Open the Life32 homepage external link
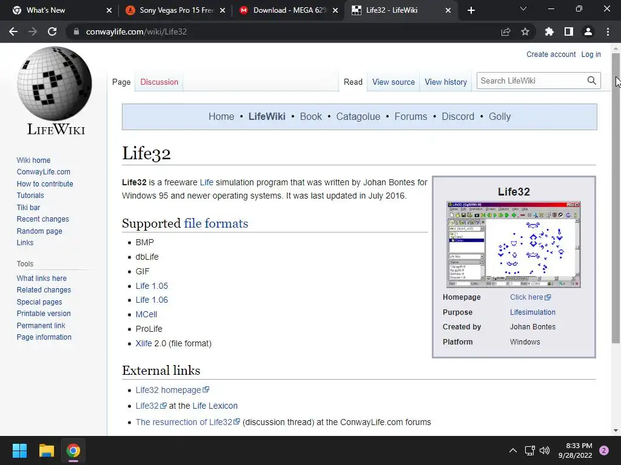Viewport: 621px width, 465px height. click(172, 390)
